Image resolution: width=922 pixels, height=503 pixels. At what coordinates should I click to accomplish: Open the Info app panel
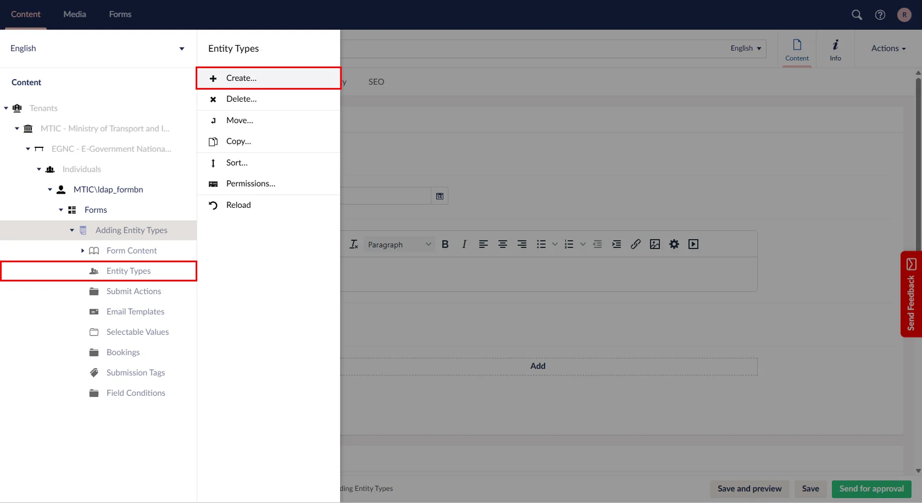click(x=835, y=49)
